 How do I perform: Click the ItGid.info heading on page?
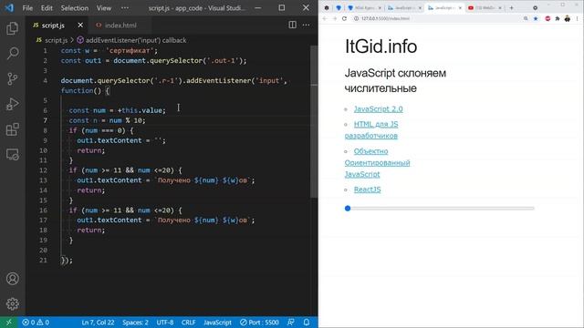click(x=381, y=46)
